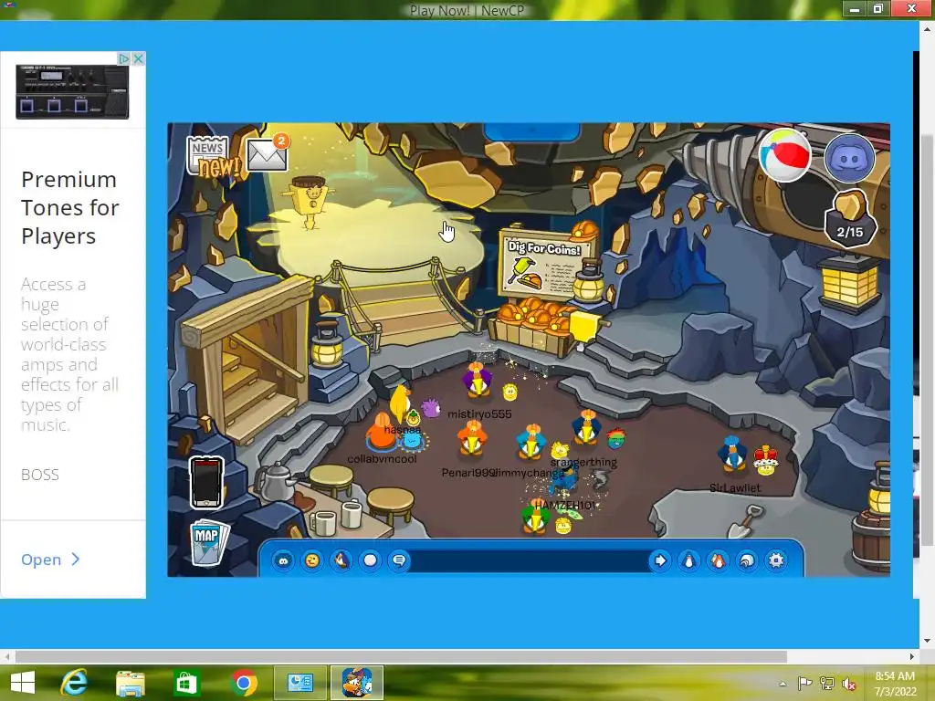Click the Penari999 penguin
The height and width of the screenshot is (701, 935).
coord(472,439)
